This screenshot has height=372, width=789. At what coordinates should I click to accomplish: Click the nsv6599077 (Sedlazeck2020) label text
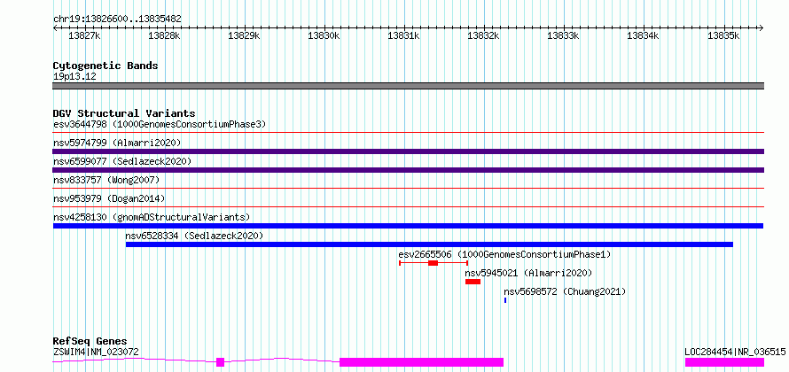pyautogui.click(x=122, y=161)
